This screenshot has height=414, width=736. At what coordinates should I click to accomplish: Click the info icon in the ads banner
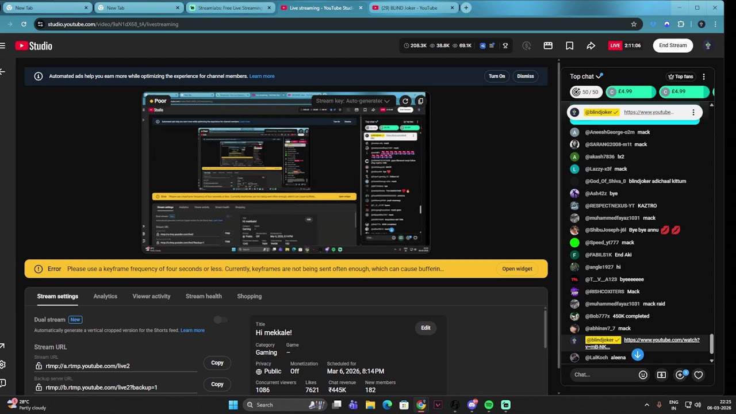pyautogui.click(x=39, y=76)
